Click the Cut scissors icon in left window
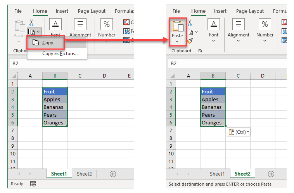Screen dimensions: 294x193 click(x=31, y=23)
